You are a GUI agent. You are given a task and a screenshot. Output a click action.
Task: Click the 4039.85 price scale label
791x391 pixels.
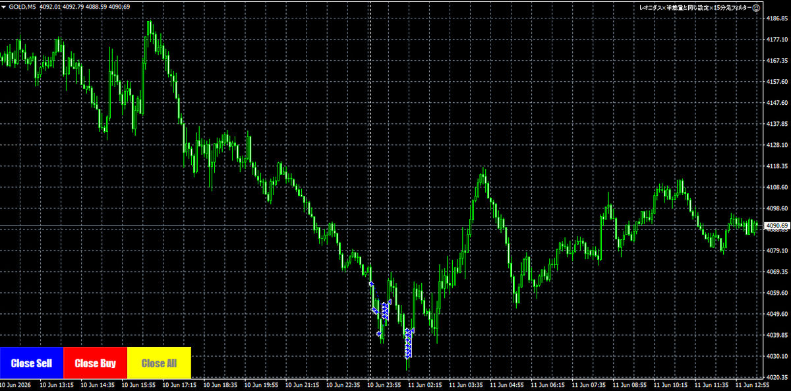tap(778, 335)
